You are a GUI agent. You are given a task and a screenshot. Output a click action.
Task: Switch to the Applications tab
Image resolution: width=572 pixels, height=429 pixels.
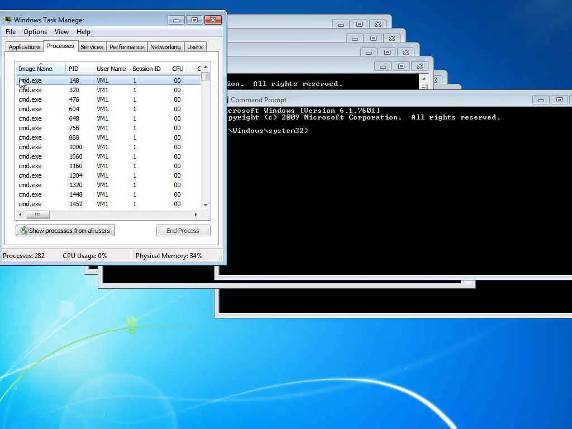(25, 47)
